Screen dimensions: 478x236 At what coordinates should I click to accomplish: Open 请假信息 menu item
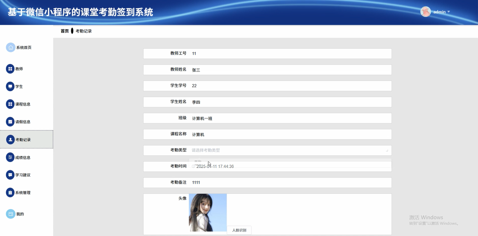26,121
